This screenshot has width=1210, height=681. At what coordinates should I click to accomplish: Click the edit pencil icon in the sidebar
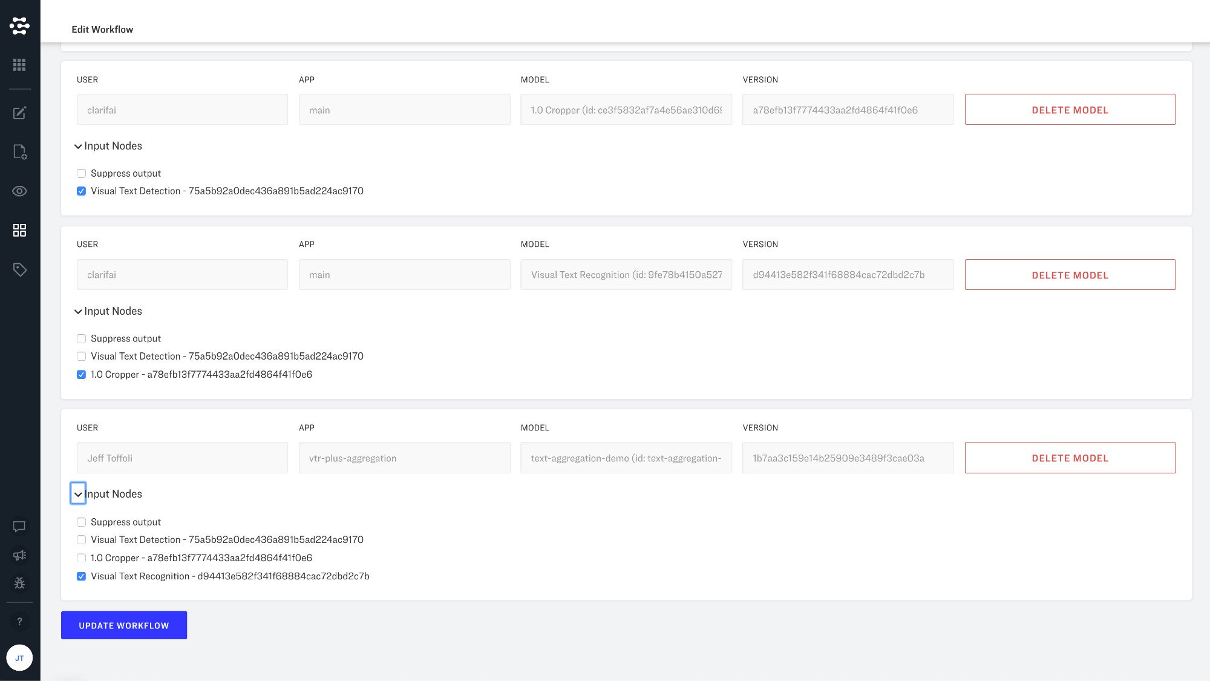coord(19,113)
